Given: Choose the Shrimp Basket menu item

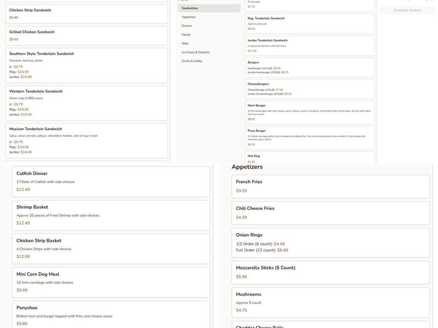Looking at the screenshot, I should click(111, 215).
